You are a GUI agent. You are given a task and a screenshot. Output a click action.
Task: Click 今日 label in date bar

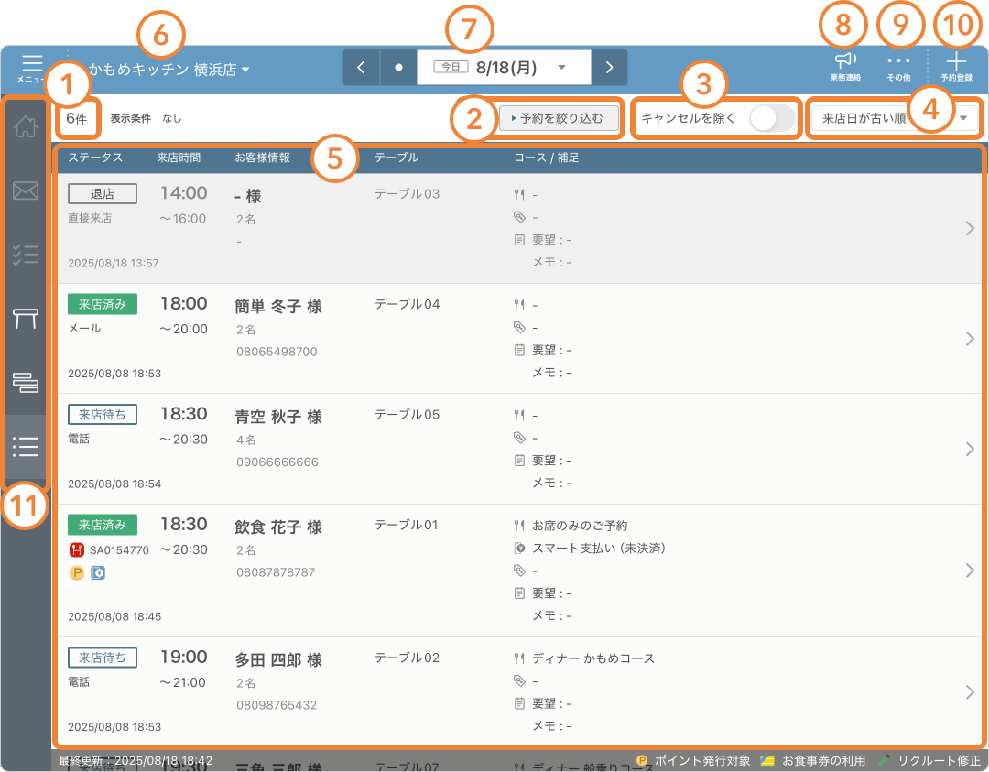click(x=451, y=67)
